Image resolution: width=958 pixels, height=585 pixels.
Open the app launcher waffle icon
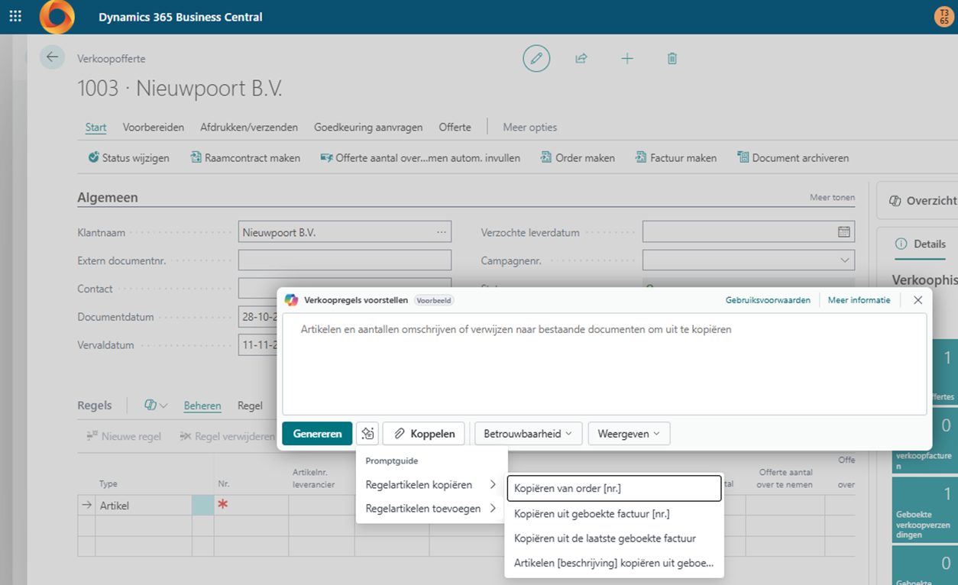point(15,16)
